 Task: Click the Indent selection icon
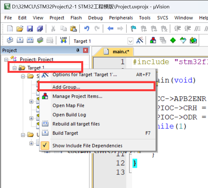point(177,28)
